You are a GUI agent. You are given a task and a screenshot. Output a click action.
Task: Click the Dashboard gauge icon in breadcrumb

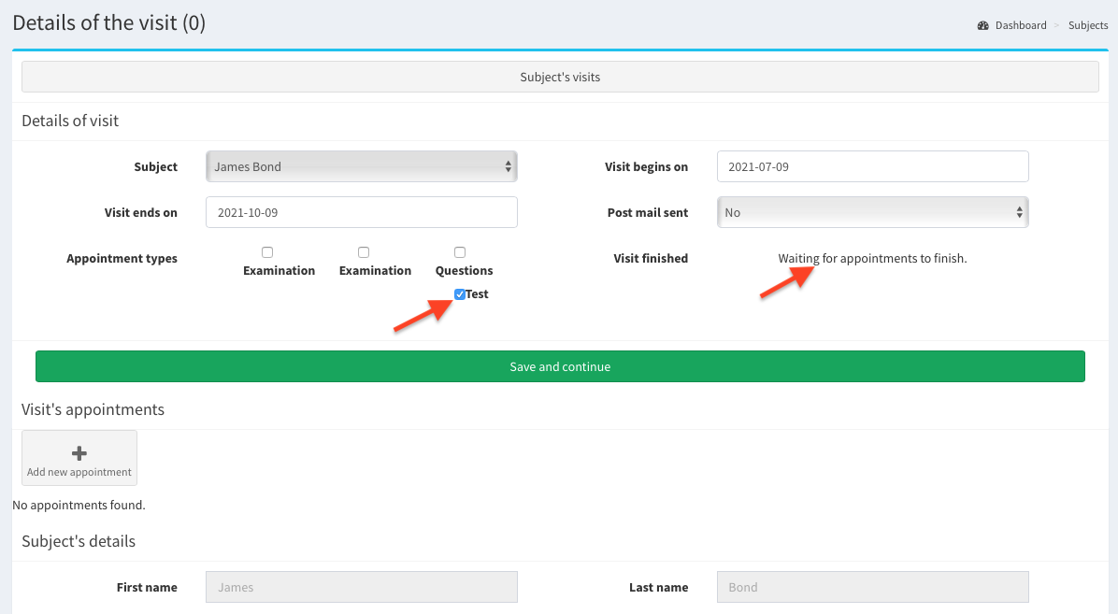point(982,25)
